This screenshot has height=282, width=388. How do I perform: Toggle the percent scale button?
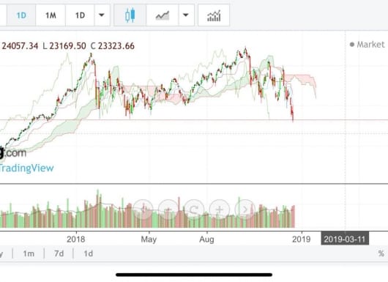[381, 253]
